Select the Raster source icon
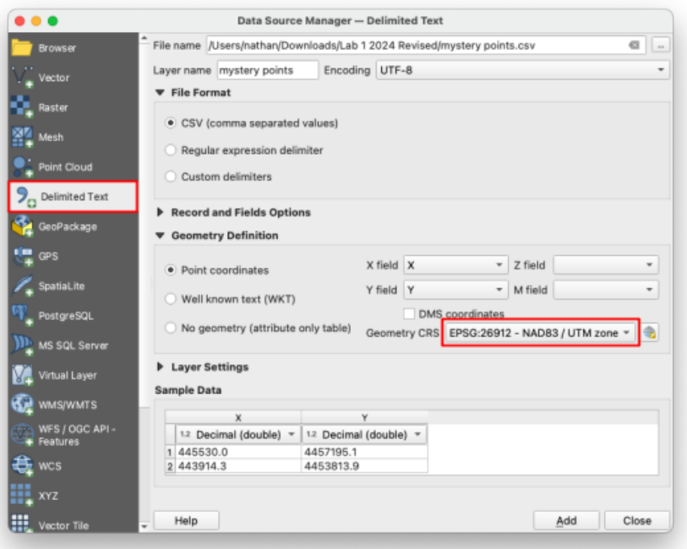 point(22,107)
